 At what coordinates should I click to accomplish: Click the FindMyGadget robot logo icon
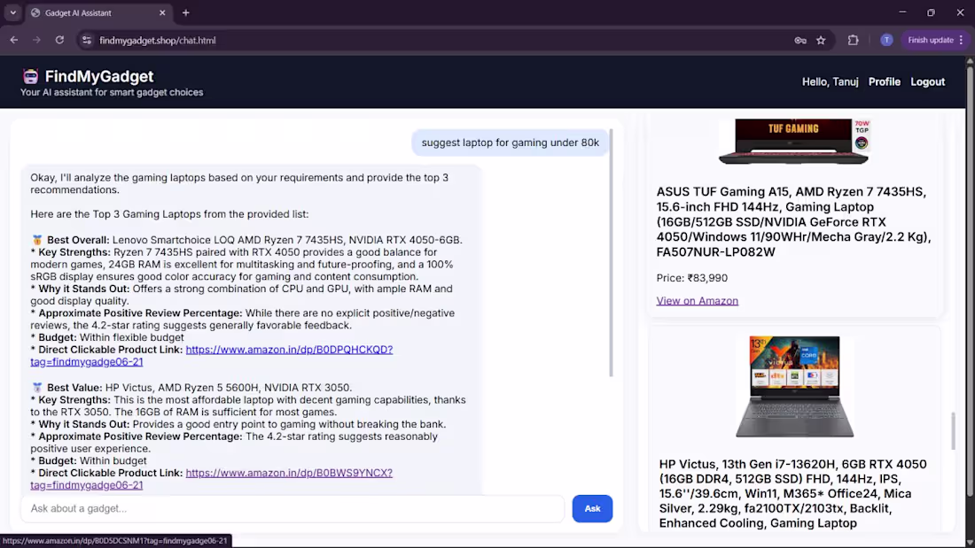coord(30,76)
